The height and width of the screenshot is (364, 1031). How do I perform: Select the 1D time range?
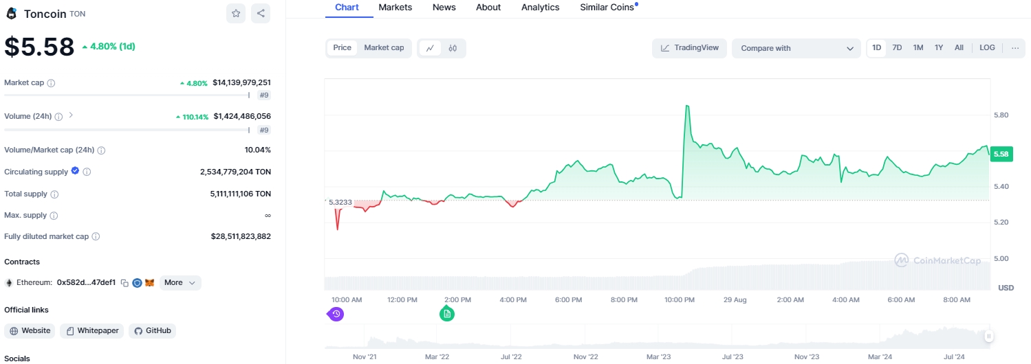click(877, 48)
